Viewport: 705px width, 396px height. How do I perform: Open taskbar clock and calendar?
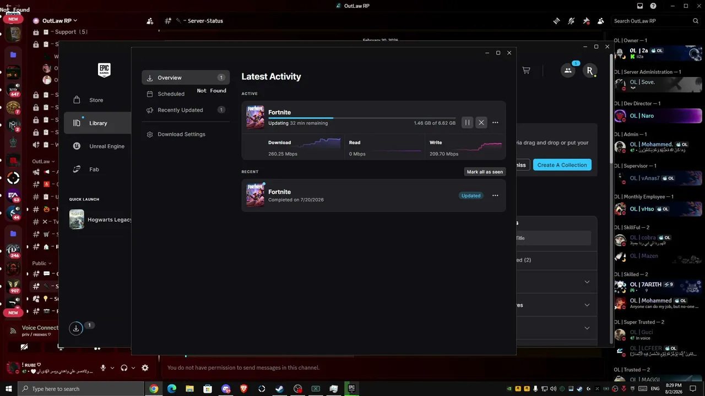pyautogui.click(x=673, y=389)
